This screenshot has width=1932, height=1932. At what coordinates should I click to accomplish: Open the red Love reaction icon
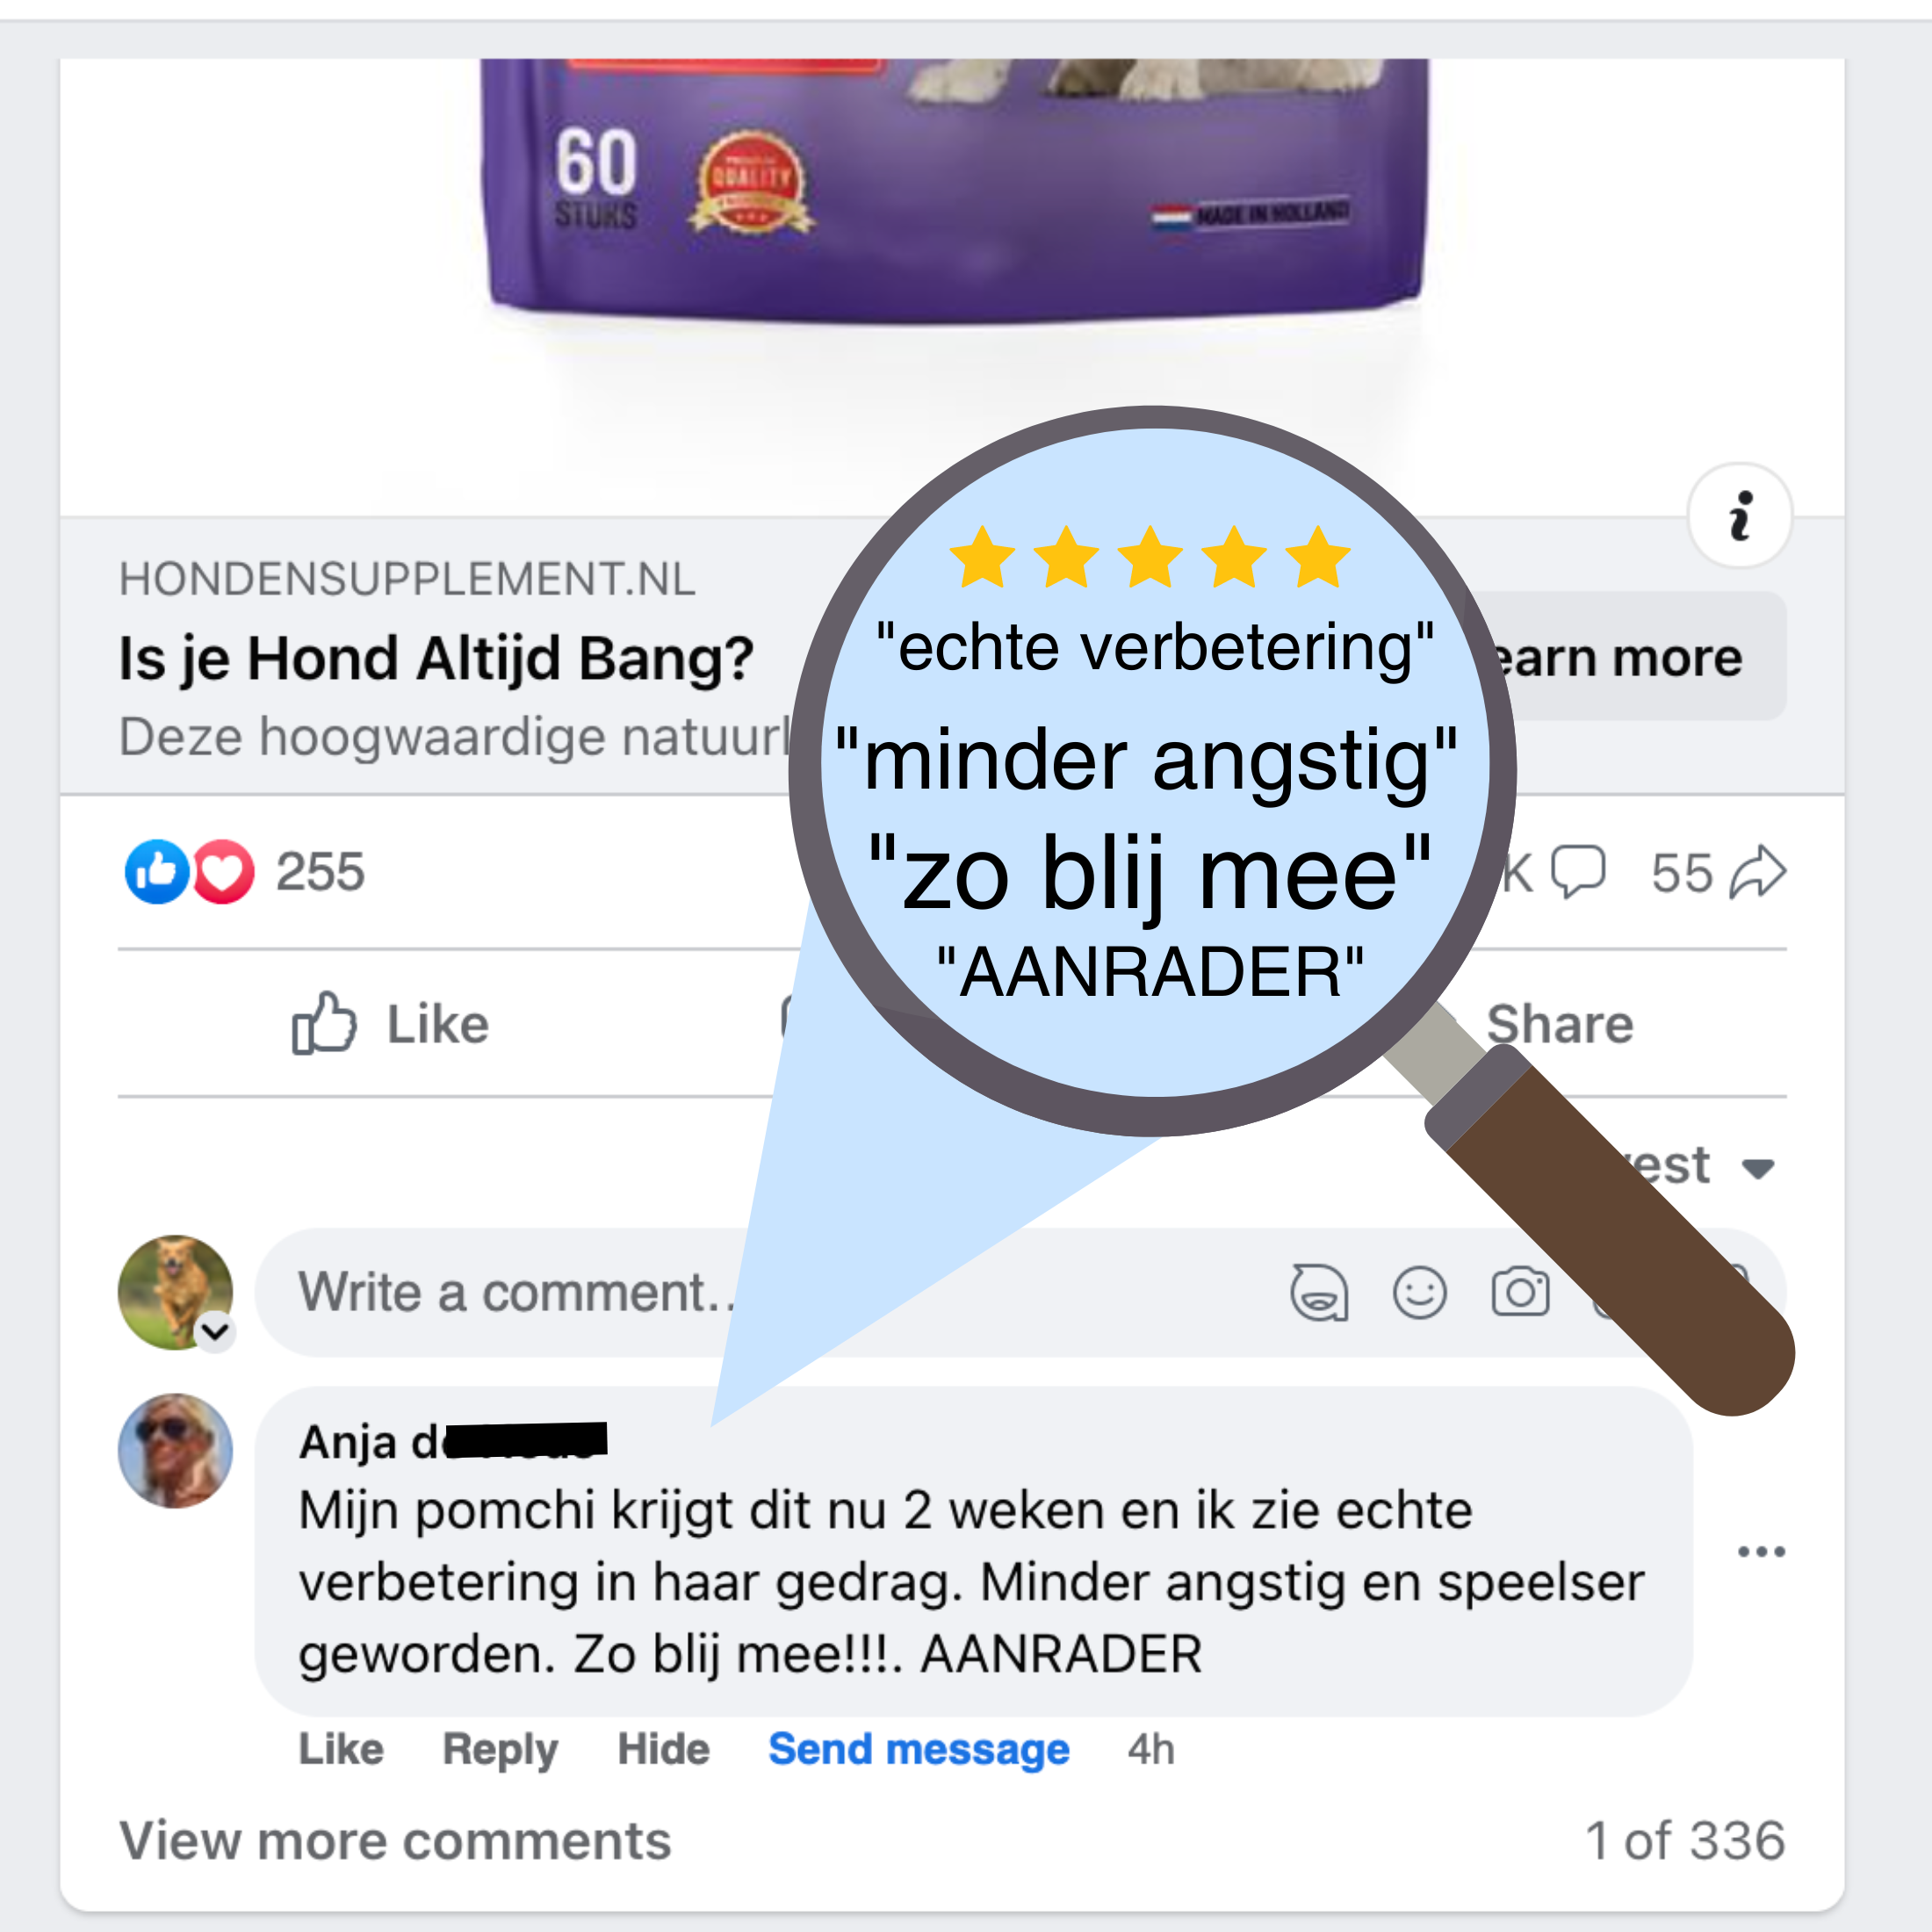(x=223, y=872)
